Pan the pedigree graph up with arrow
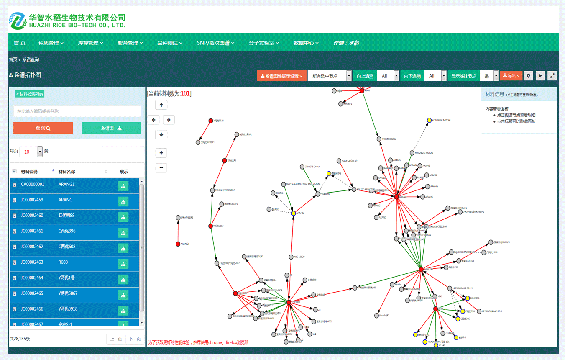 tap(161, 105)
